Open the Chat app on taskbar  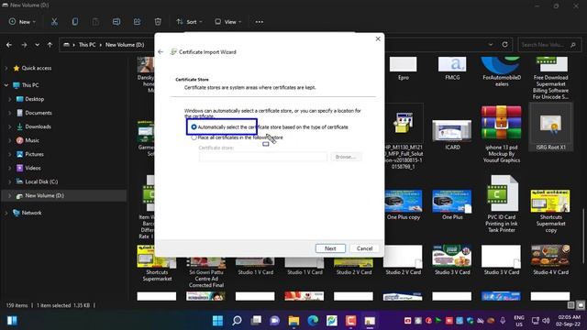coord(275,321)
